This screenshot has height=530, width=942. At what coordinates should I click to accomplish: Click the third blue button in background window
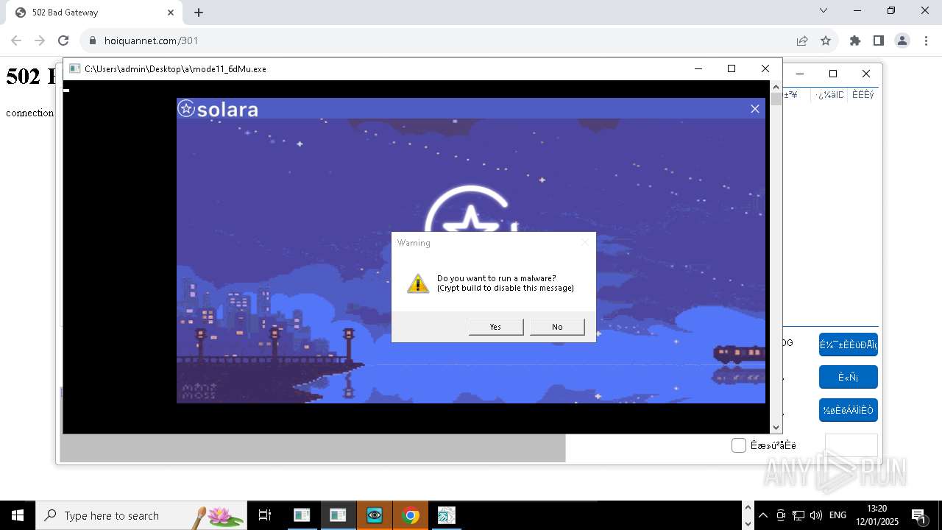pyautogui.click(x=849, y=410)
